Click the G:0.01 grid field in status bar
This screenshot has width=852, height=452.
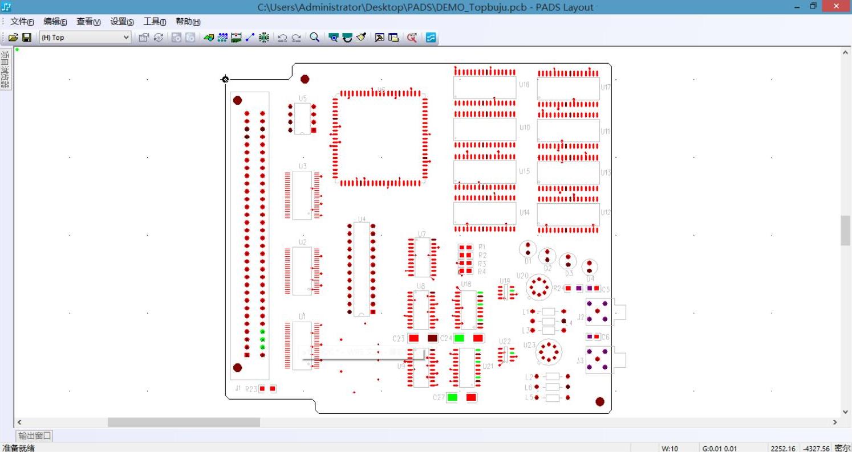click(x=719, y=448)
